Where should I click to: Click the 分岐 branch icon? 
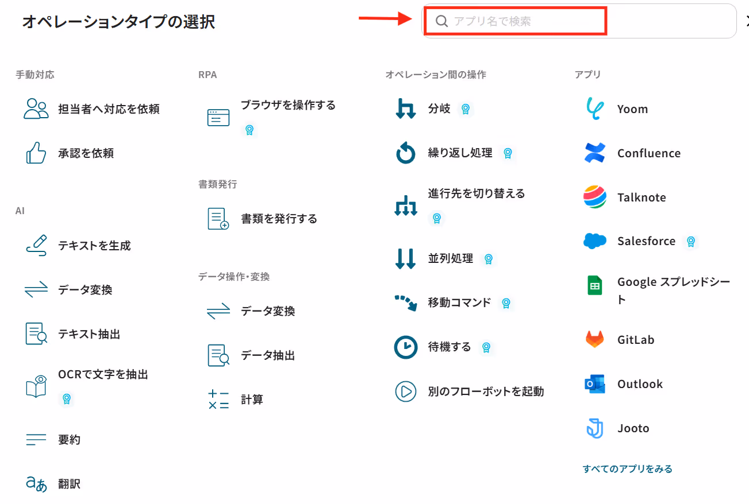click(406, 108)
